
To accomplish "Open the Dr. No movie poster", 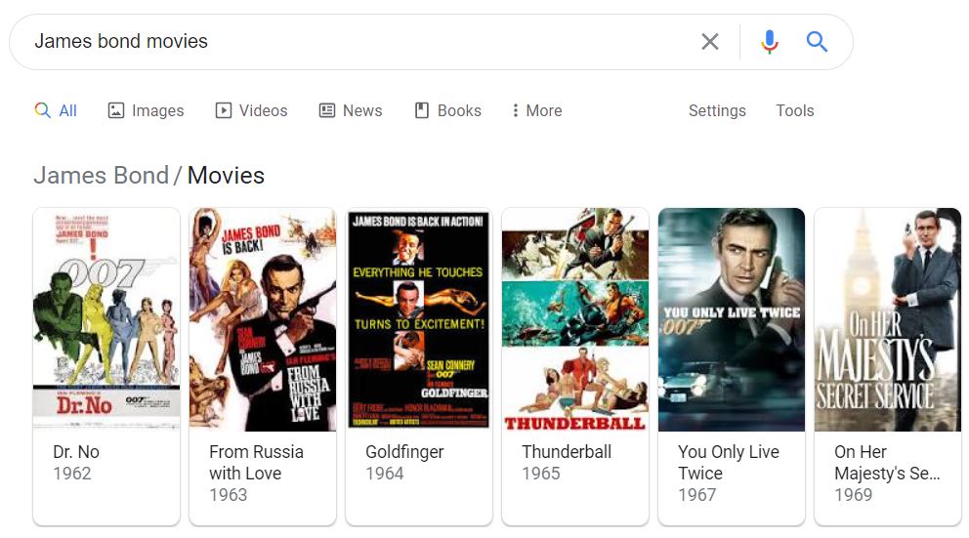I will point(106,319).
